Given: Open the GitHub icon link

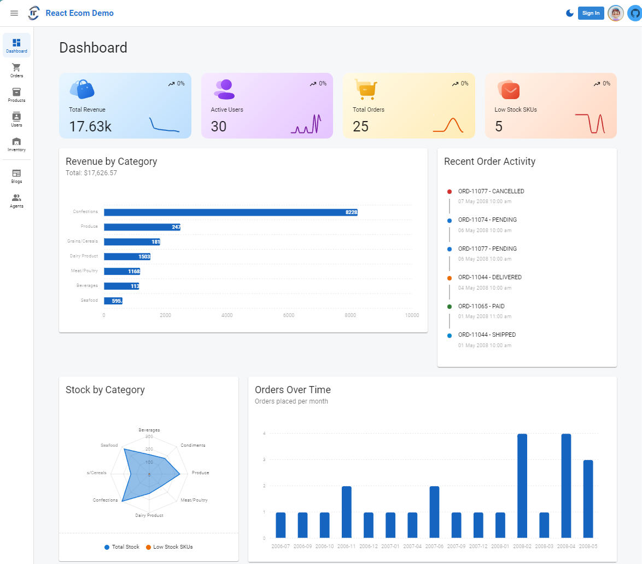Looking at the screenshot, I should pos(635,13).
